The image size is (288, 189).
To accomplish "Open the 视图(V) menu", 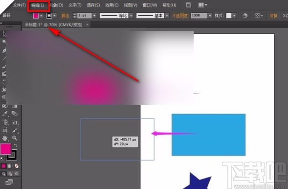I will pos(131,5).
